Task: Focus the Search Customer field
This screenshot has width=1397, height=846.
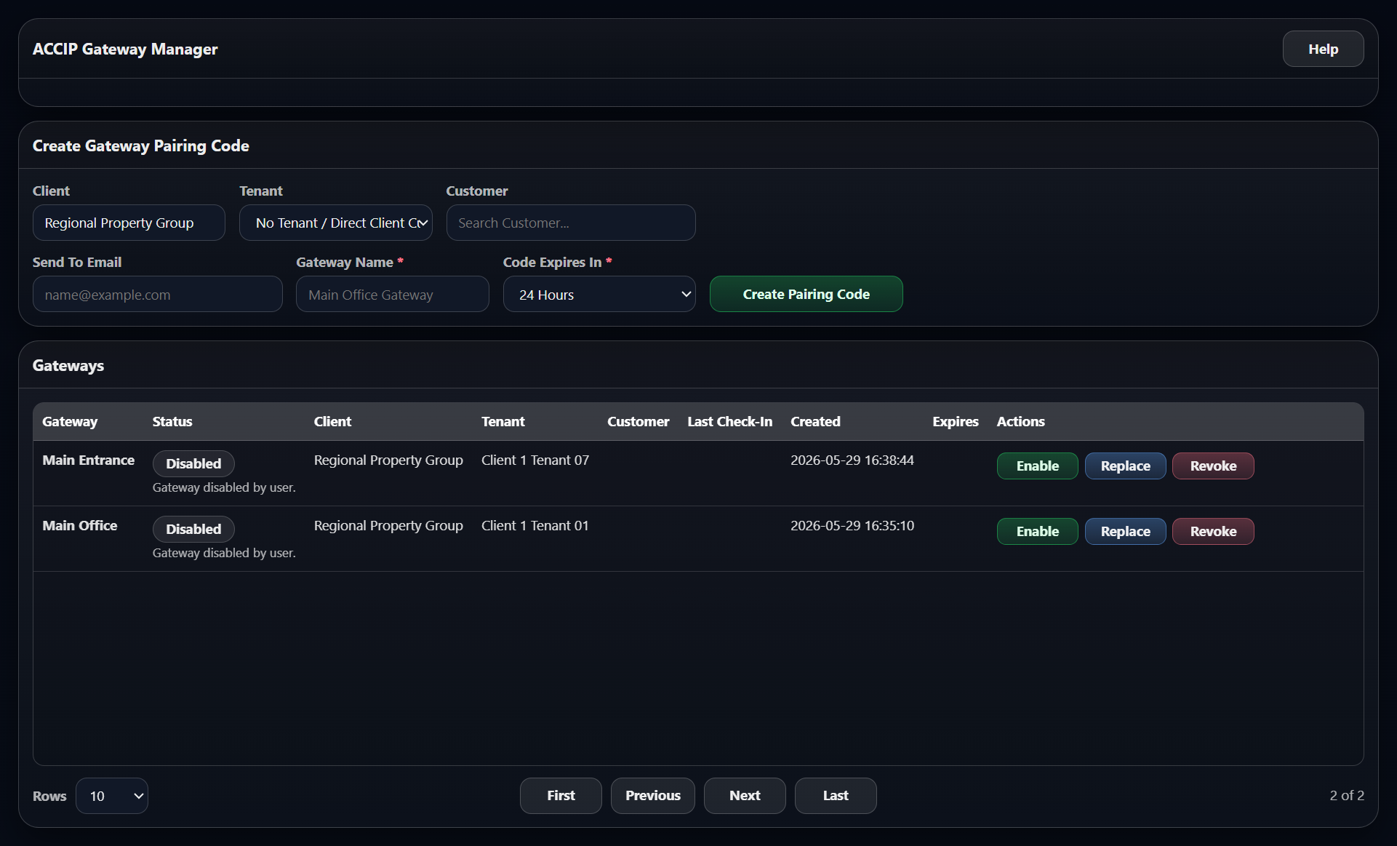Action: [571, 223]
